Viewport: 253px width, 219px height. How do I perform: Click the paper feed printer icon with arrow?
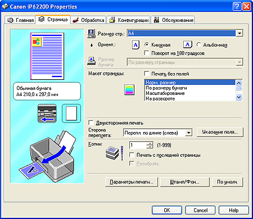coord(47,113)
